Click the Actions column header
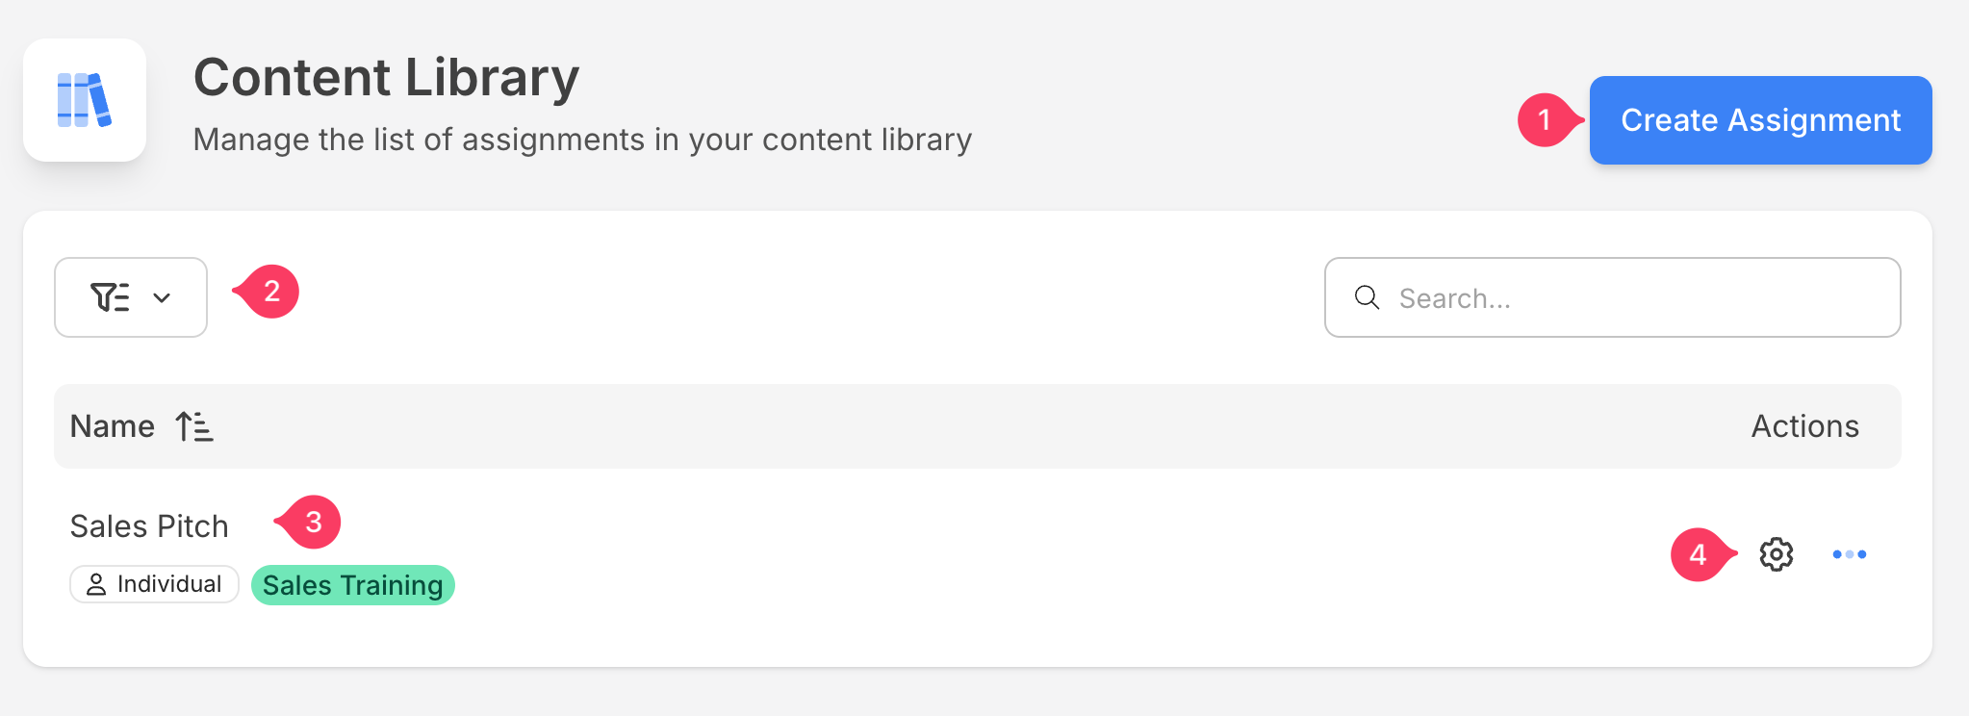The height and width of the screenshot is (716, 1969). click(x=1804, y=426)
